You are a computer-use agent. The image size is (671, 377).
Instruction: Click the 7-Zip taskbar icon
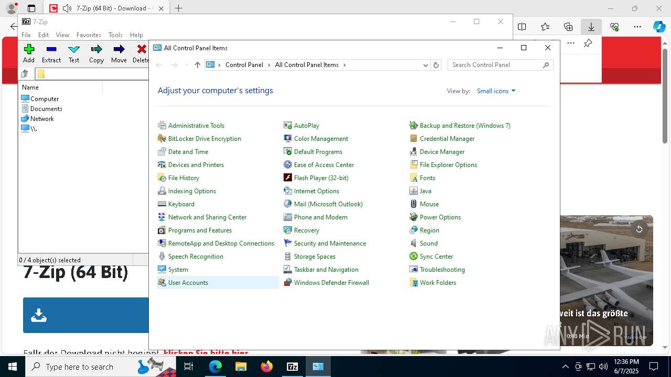click(292, 367)
